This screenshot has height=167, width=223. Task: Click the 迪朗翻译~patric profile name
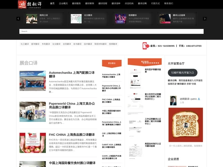point(188,99)
